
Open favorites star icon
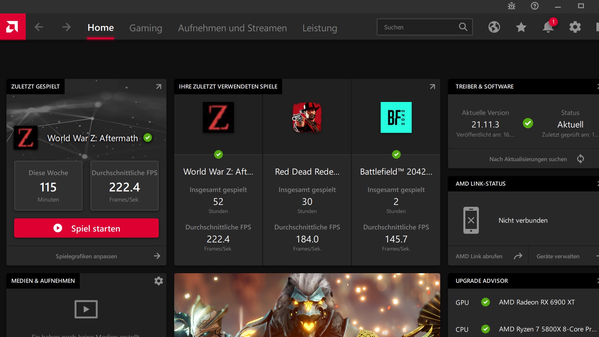pyautogui.click(x=521, y=27)
